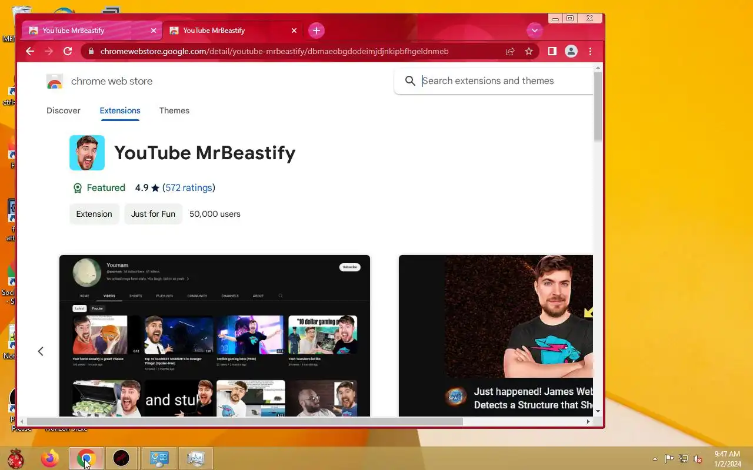Click the Start ornament button
Viewport: 753px width, 470px height.
click(16, 458)
